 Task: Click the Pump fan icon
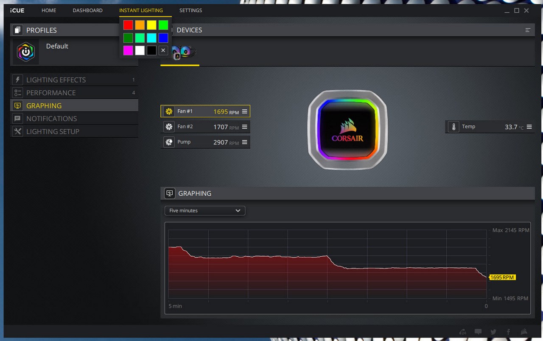[x=169, y=142]
